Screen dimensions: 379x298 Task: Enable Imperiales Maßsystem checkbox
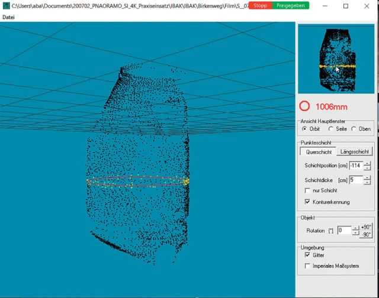307,266
